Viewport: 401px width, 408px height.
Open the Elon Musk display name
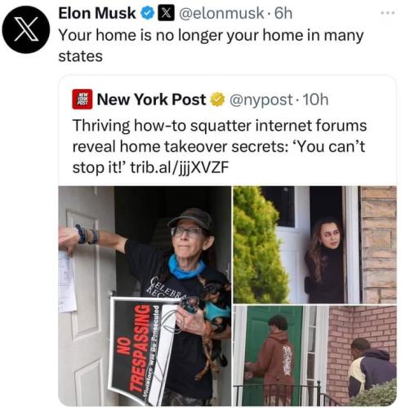[97, 13]
